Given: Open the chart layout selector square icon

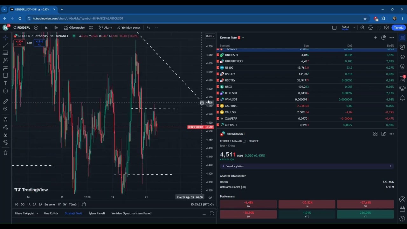Looking at the screenshot, I should pos(334,28).
